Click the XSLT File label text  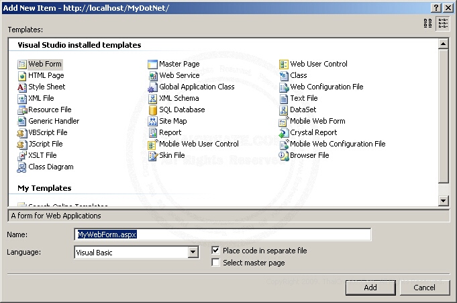click(x=42, y=155)
